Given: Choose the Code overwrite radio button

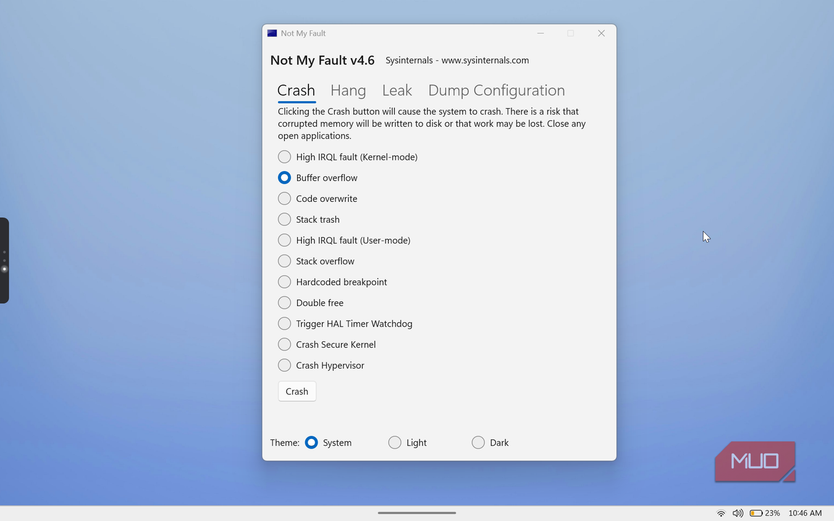Looking at the screenshot, I should [318, 199].
